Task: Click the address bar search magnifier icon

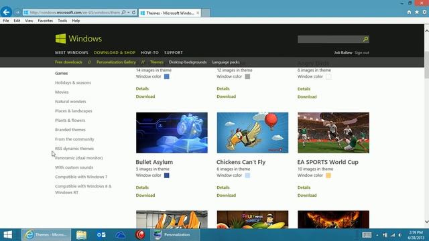Action: tap(123, 13)
